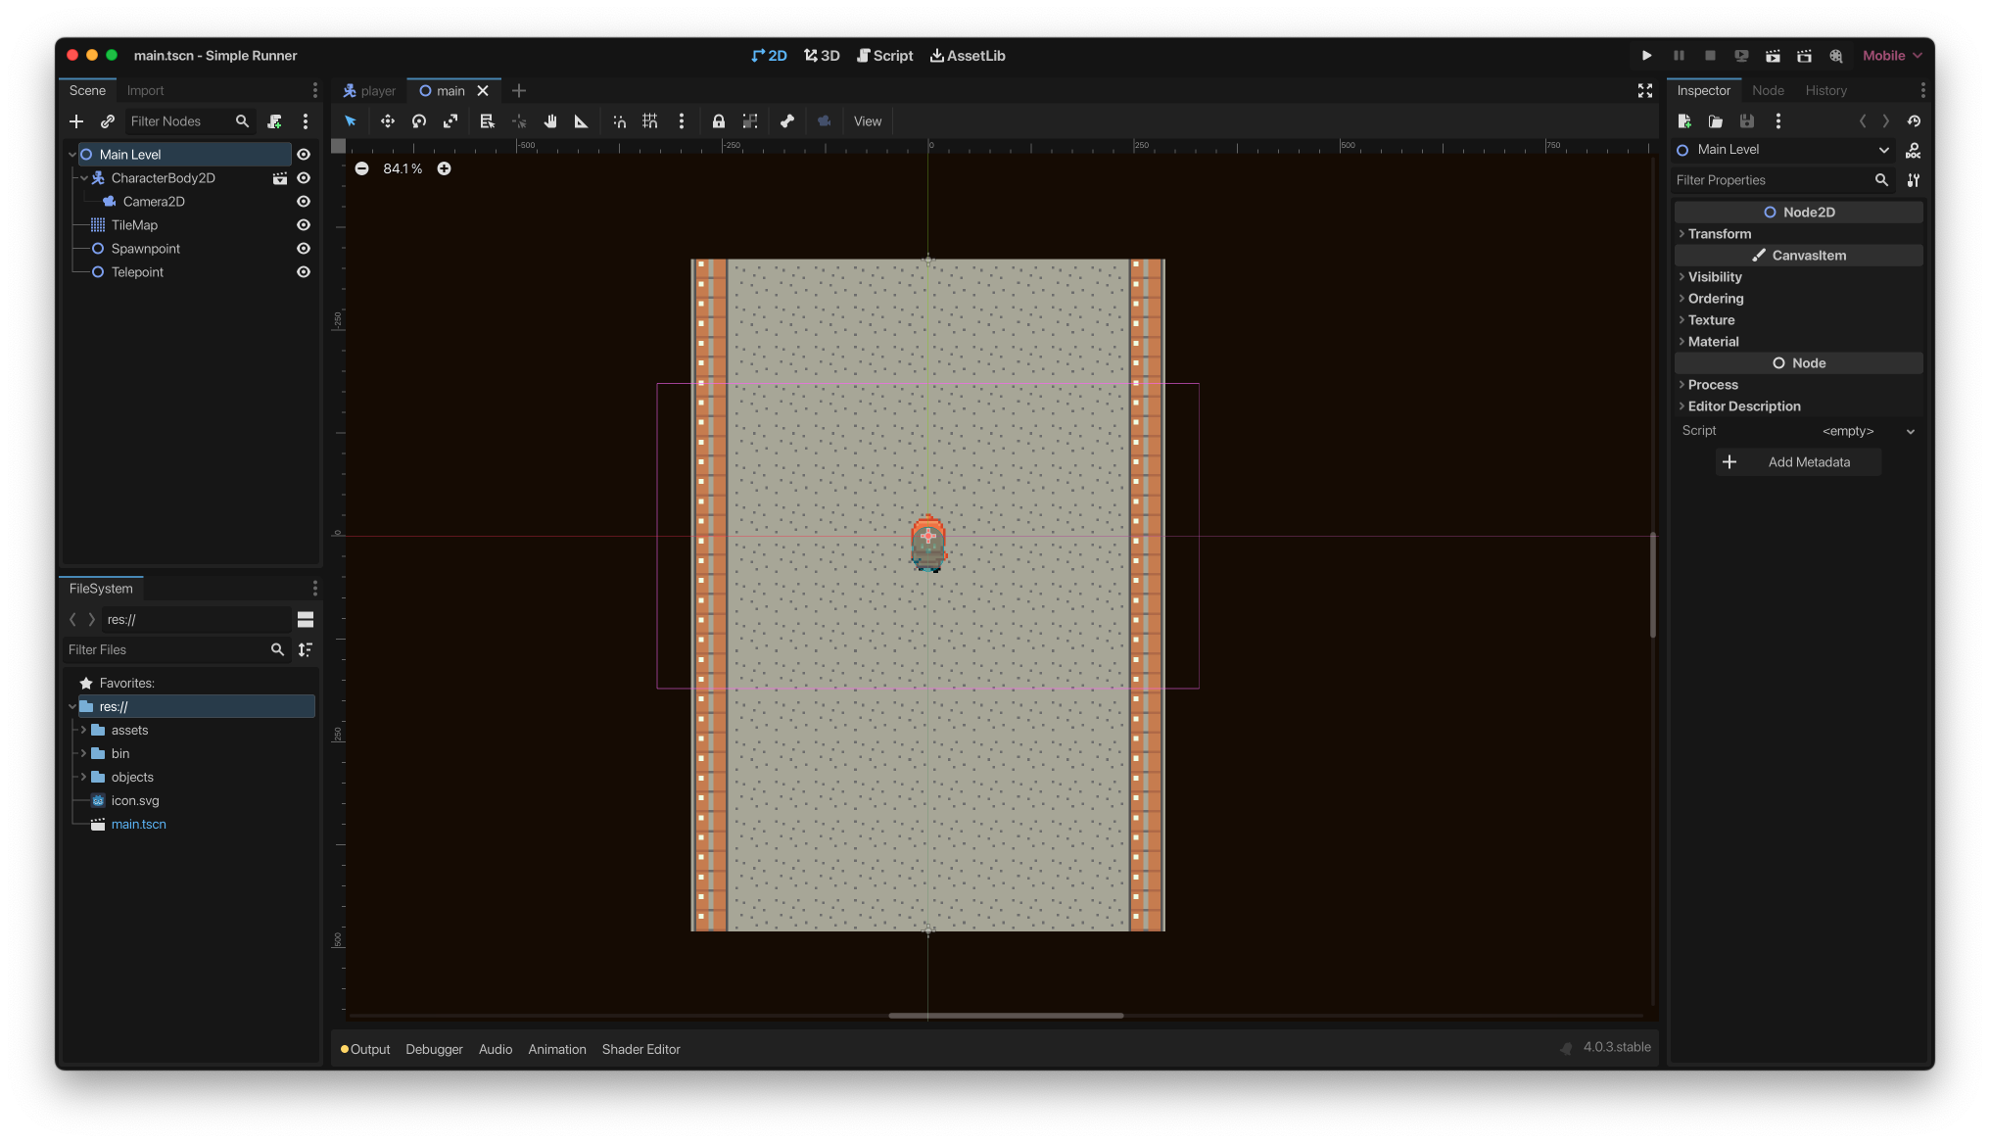Select the Ruler mode tool
The image size is (1990, 1143).
(581, 121)
